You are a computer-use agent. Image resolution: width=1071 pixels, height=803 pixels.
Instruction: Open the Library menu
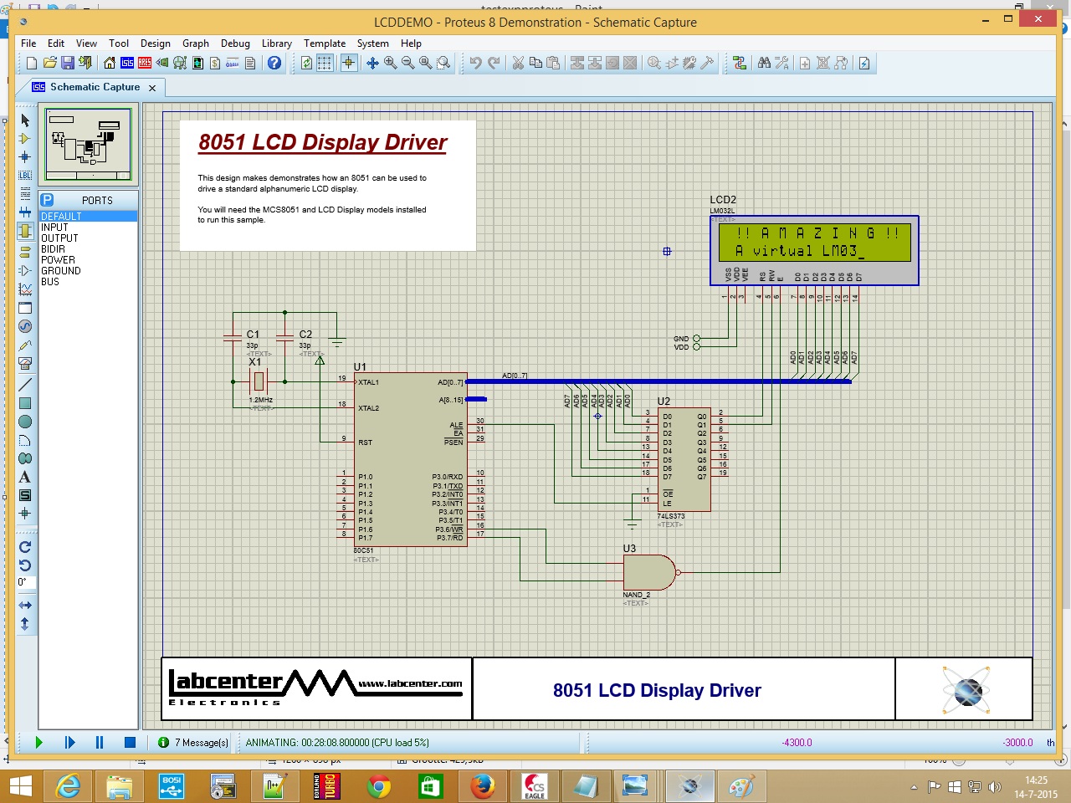click(x=277, y=43)
